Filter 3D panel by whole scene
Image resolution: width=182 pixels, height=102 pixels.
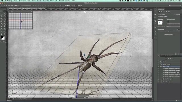(166, 58)
